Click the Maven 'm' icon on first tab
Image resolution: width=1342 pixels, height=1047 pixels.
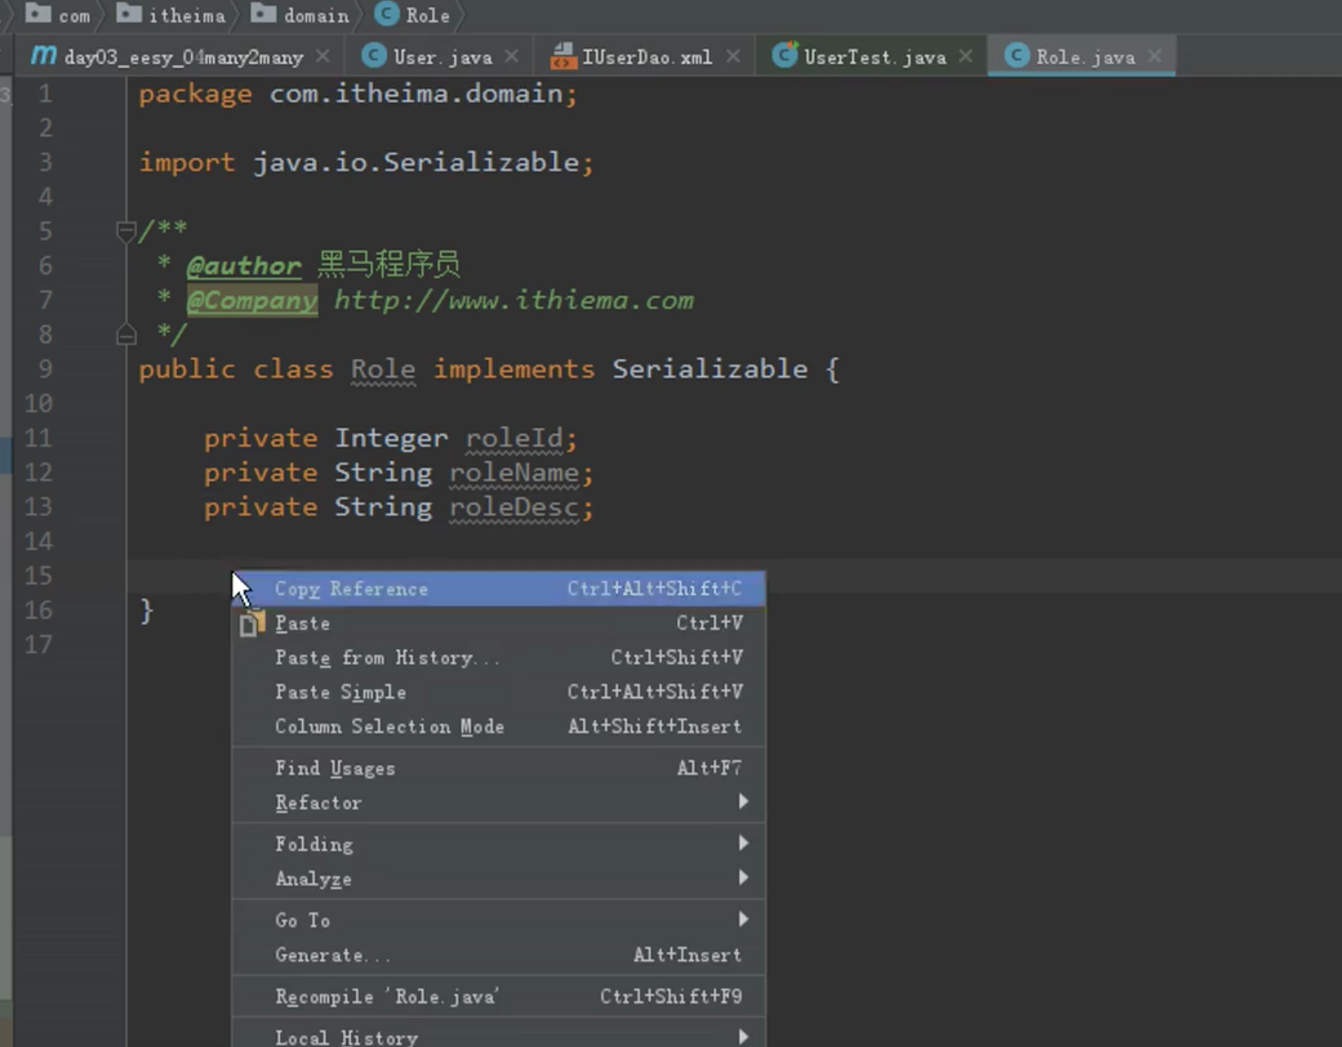pyautogui.click(x=42, y=56)
